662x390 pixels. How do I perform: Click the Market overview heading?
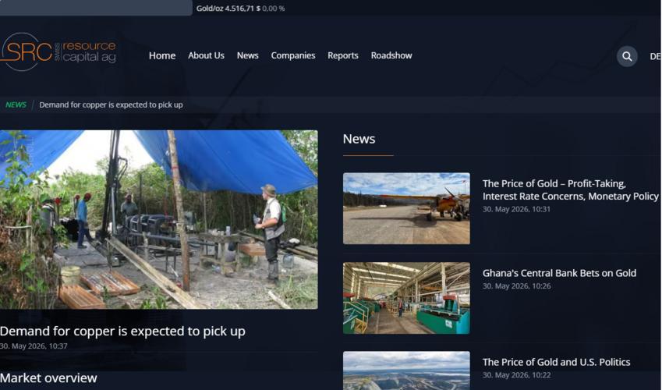(48, 378)
